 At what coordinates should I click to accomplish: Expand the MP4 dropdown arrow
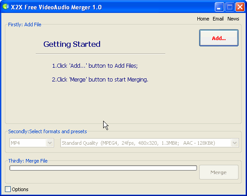(50, 143)
